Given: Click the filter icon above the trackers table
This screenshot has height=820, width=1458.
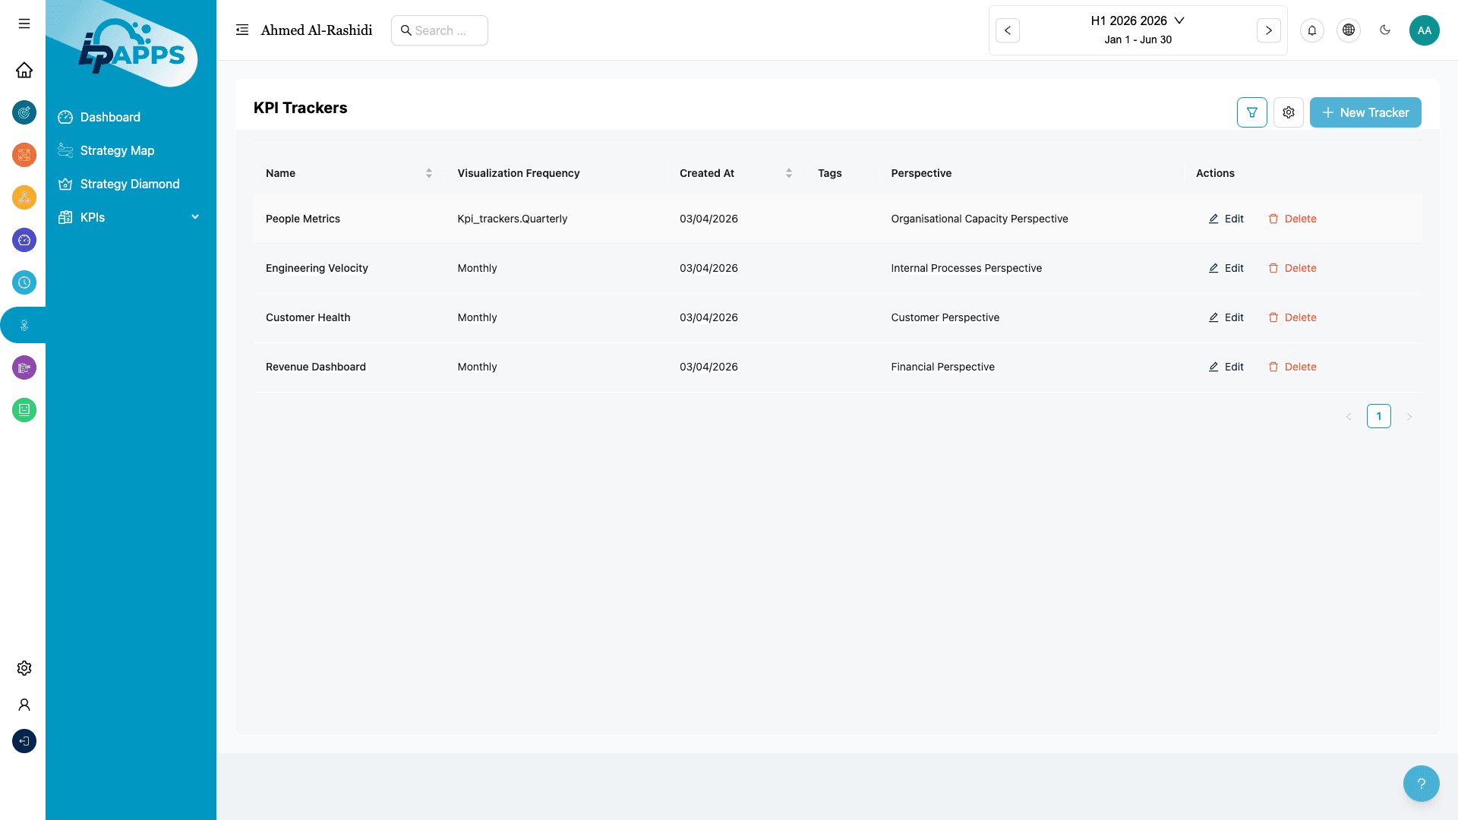Looking at the screenshot, I should click(1251, 112).
